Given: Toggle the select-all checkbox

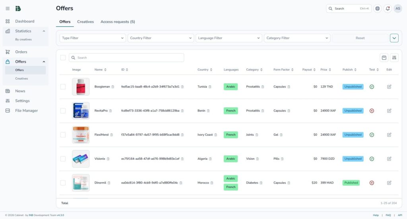Looking at the screenshot, I should pos(63,58).
